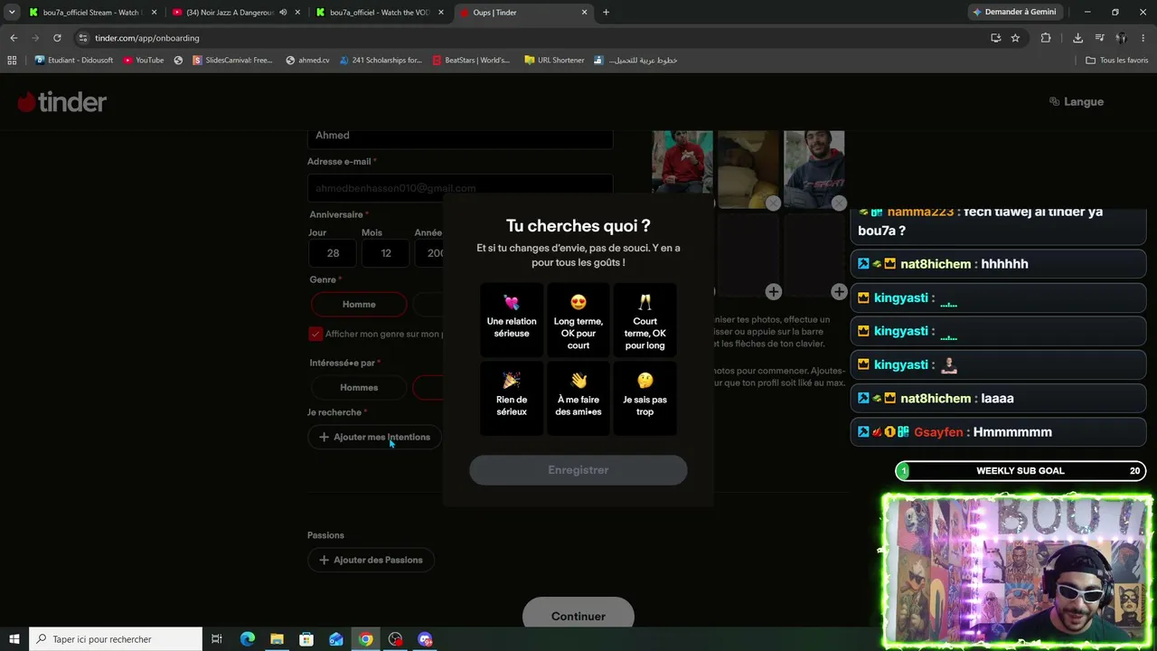Open Microsoft Store from the taskbar
This screenshot has width=1157, height=651.
click(306, 639)
